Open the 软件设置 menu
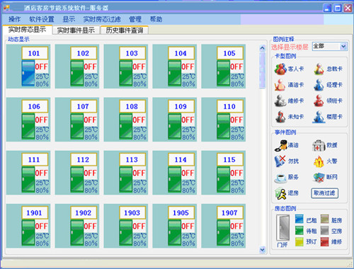This screenshot has width=354, height=269. 42,19
